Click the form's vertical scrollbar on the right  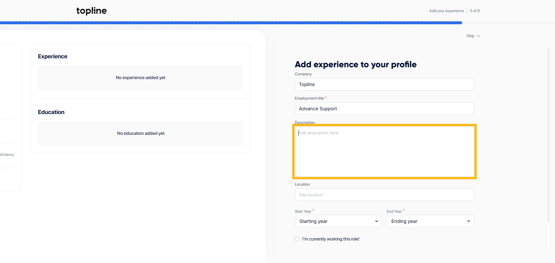[548, 135]
